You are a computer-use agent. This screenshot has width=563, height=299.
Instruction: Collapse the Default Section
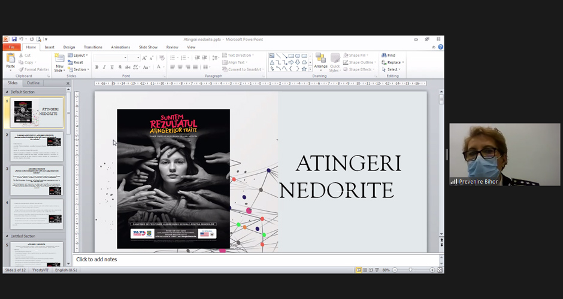7,92
